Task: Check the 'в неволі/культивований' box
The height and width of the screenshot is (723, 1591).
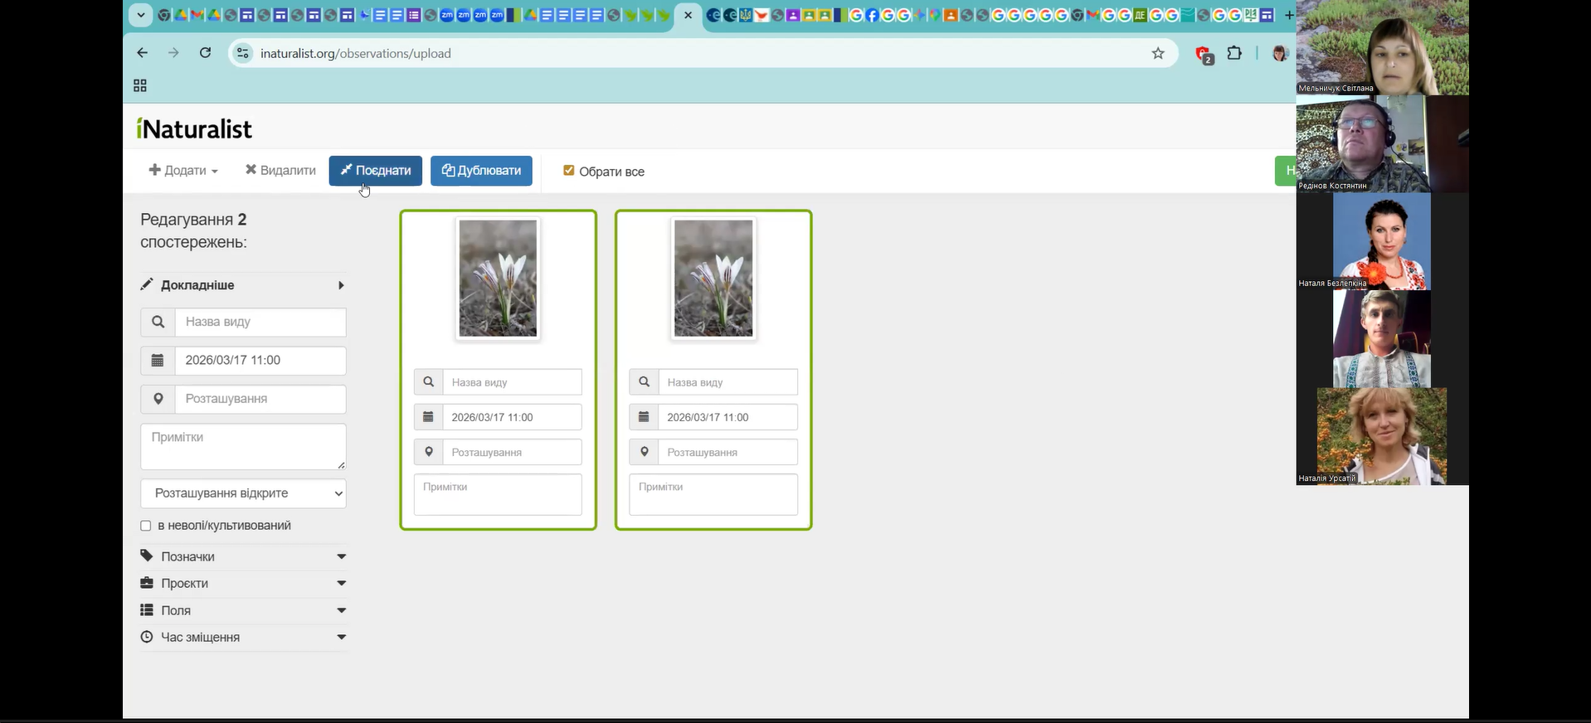Action: 146,526
